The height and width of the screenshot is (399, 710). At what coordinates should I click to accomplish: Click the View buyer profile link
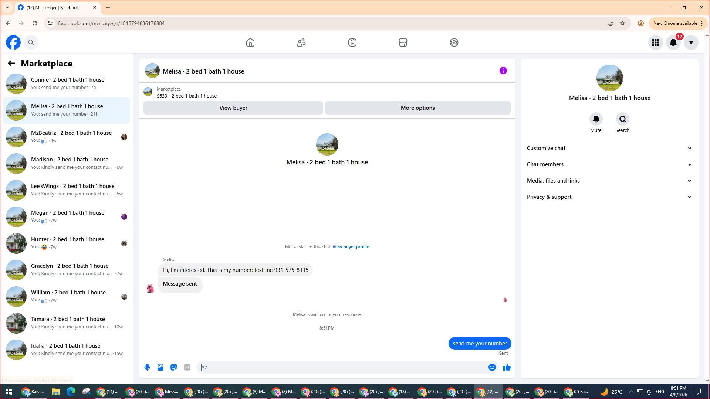(x=351, y=247)
